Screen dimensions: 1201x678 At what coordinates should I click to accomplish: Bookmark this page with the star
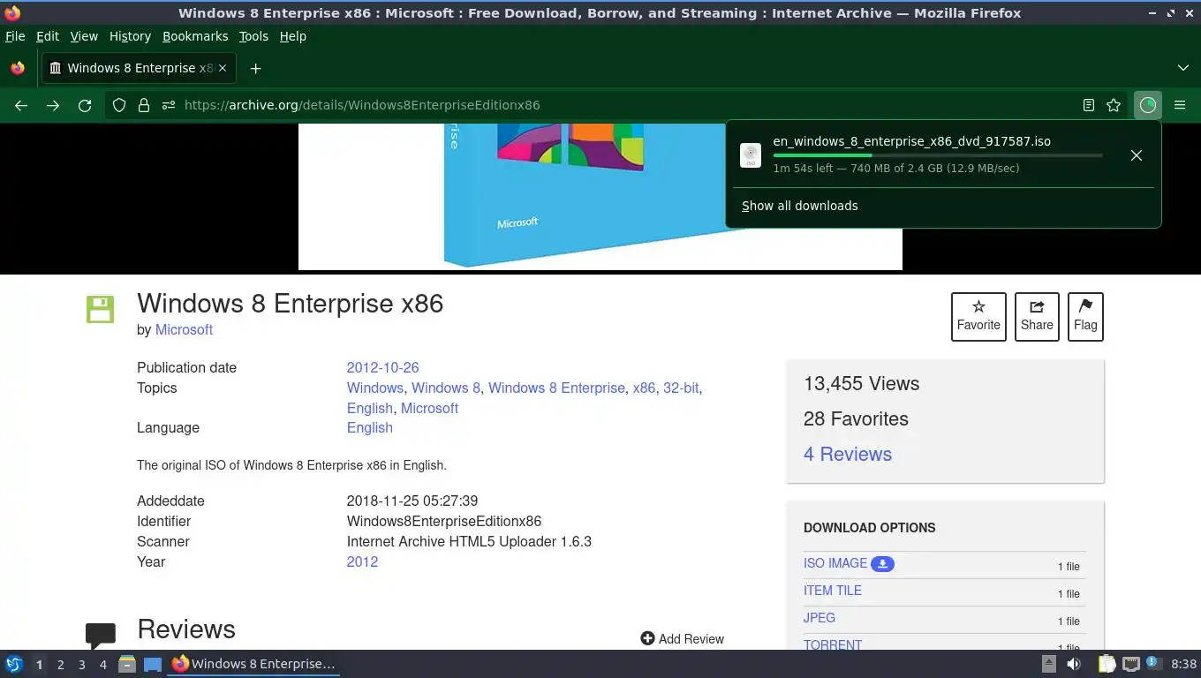pyautogui.click(x=1114, y=105)
